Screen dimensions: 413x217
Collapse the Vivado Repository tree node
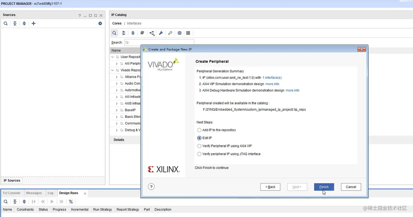tap(112, 70)
